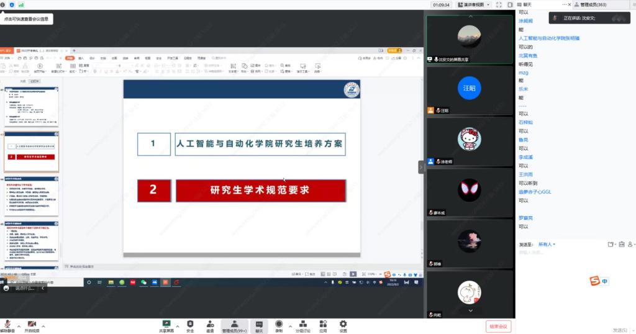Toggle microphone with 解除静音 button
The image size is (636, 334).
(x=8, y=325)
